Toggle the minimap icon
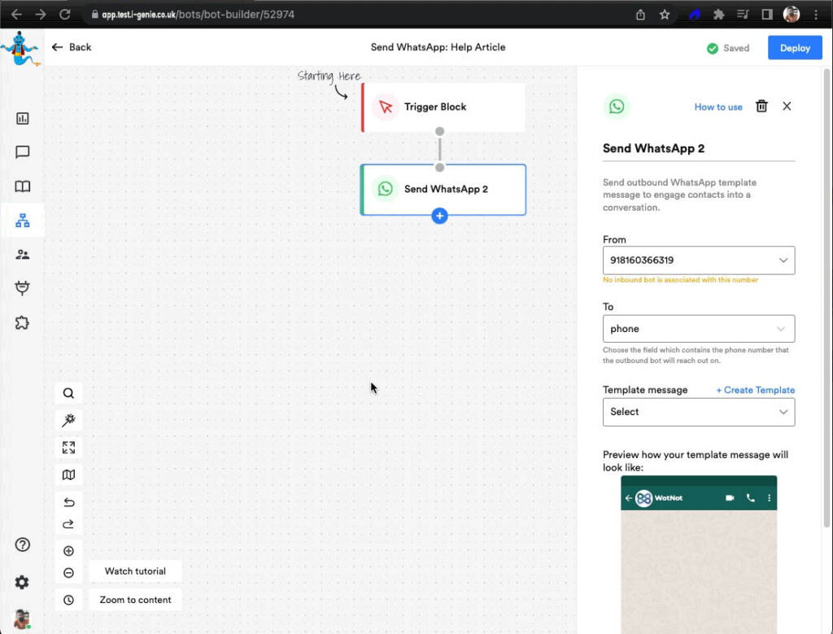Image resolution: width=833 pixels, height=634 pixels. pos(68,475)
